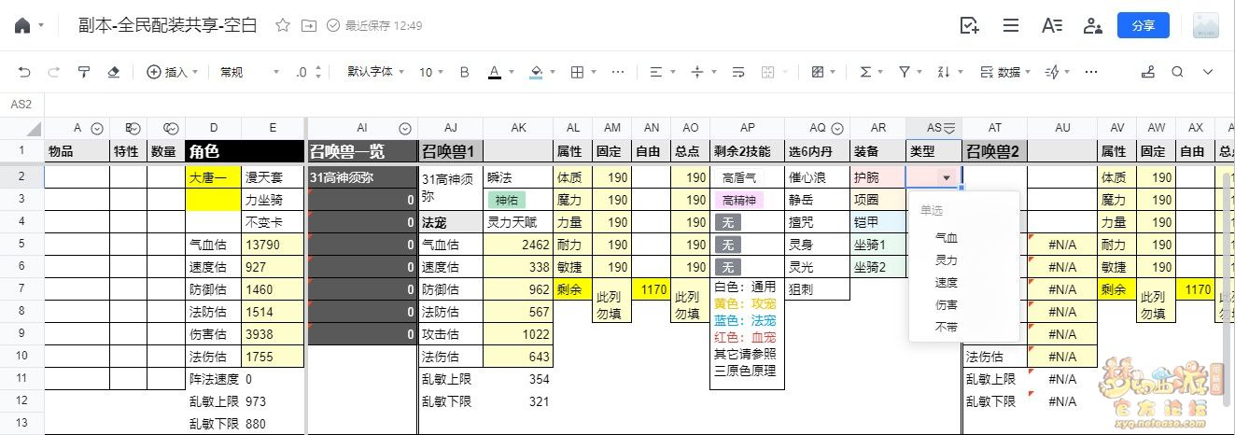Screen dimensions: 1235x435
Task: Open the search magnifier icon
Action: point(1178,72)
